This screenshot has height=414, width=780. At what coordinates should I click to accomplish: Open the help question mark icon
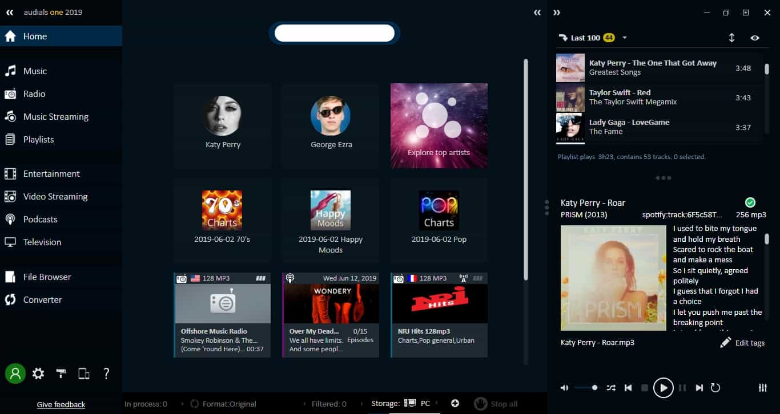106,374
